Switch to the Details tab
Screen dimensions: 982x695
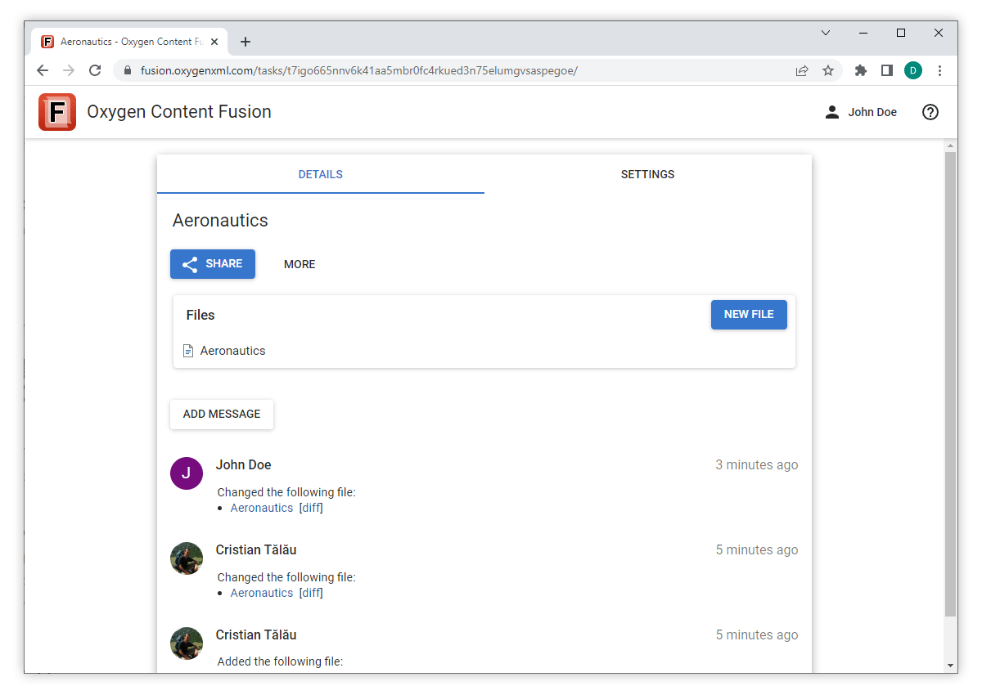click(321, 174)
